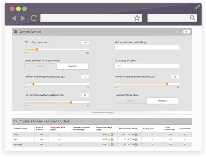Click the Exchange provider row name

18,145
